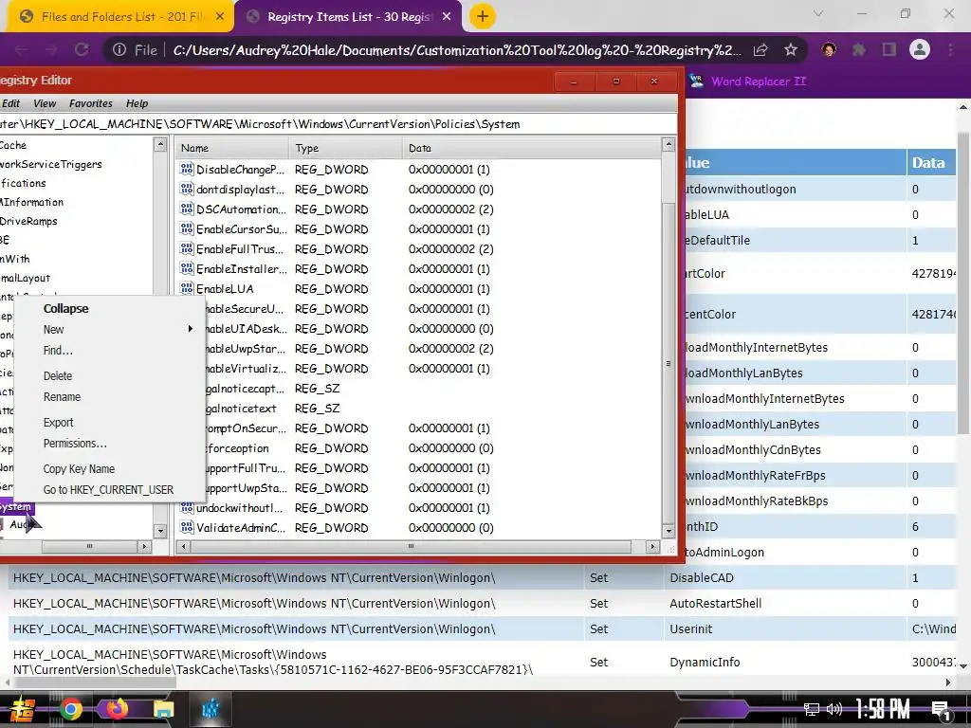Expand the New submenu arrow
971x728 pixels.
[x=190, y=329]
